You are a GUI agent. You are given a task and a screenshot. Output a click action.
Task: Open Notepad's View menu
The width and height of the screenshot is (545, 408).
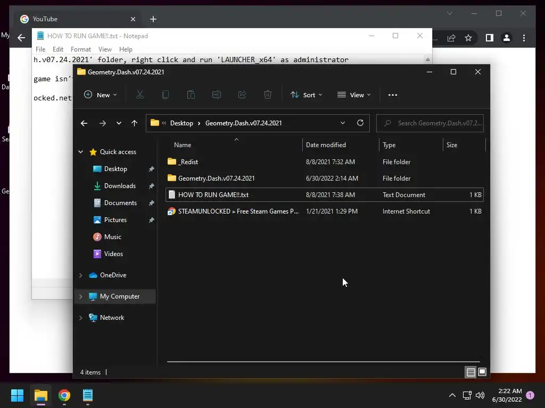[x=105, y=49]
